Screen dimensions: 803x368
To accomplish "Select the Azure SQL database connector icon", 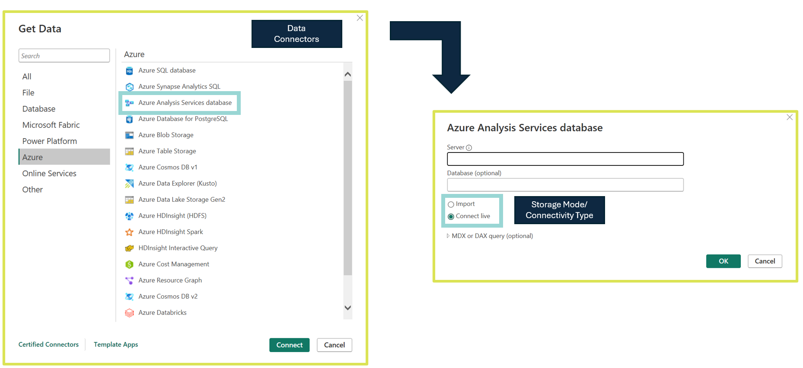I will (129, 71).
